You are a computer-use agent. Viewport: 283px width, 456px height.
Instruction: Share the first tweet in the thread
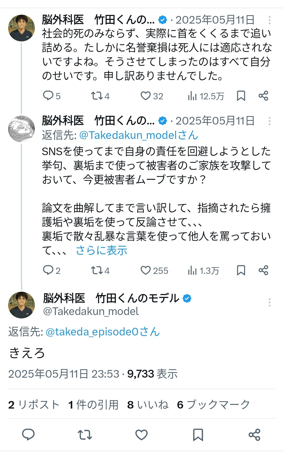(263, 96)
